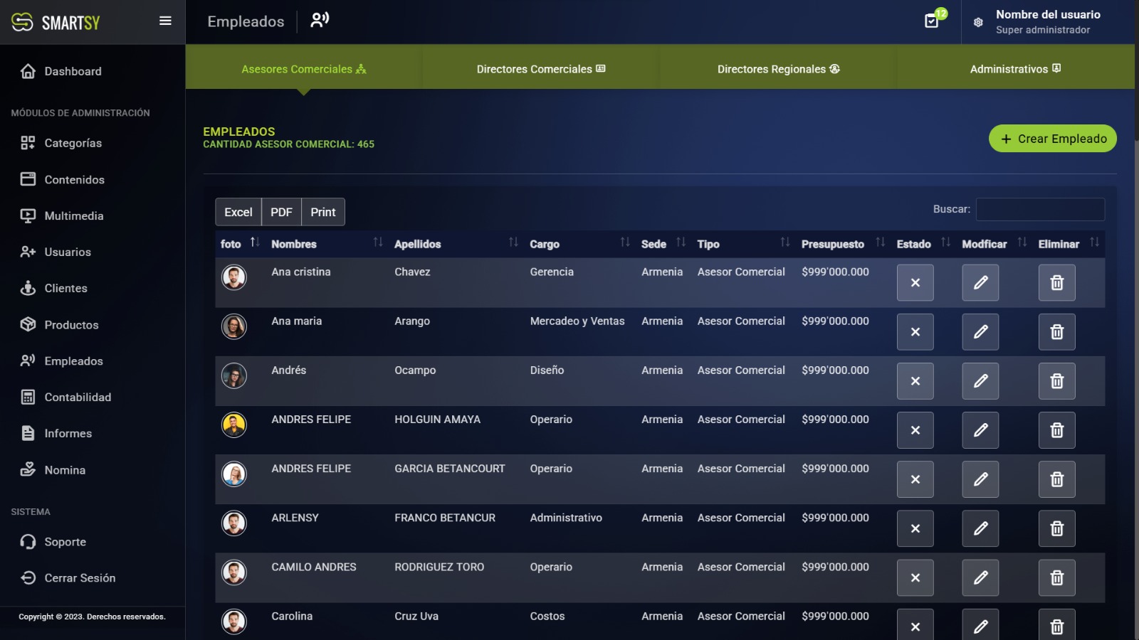Open the Administrativos tab
This screenshot has width=1139, height=640.
point(1014,69)
